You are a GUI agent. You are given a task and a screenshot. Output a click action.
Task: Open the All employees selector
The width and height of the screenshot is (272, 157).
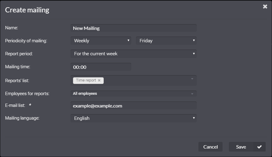click(x=133, y=93)
